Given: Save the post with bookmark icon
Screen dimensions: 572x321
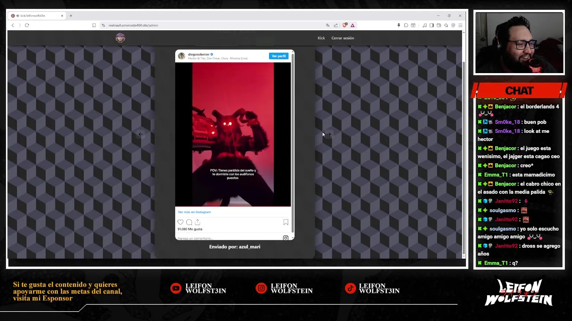Looking at the screenshot, I should coord(286,222).
